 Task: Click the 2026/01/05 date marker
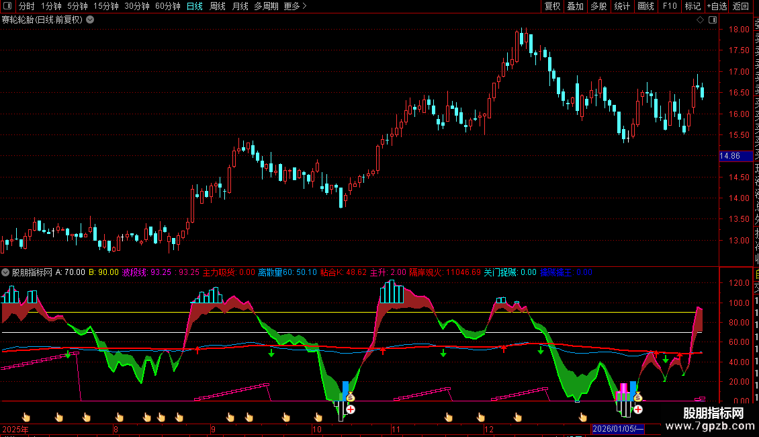tap(618, 429)
